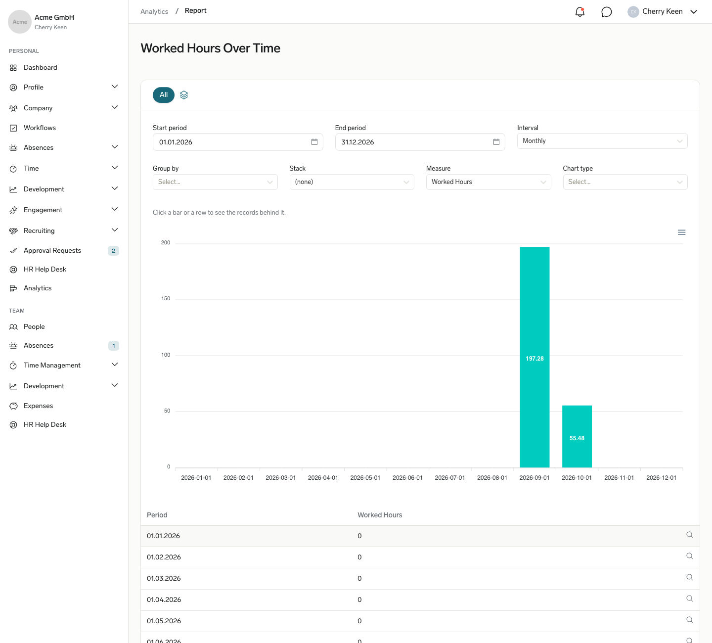Click the Worked Hours column header

point(380,515)
